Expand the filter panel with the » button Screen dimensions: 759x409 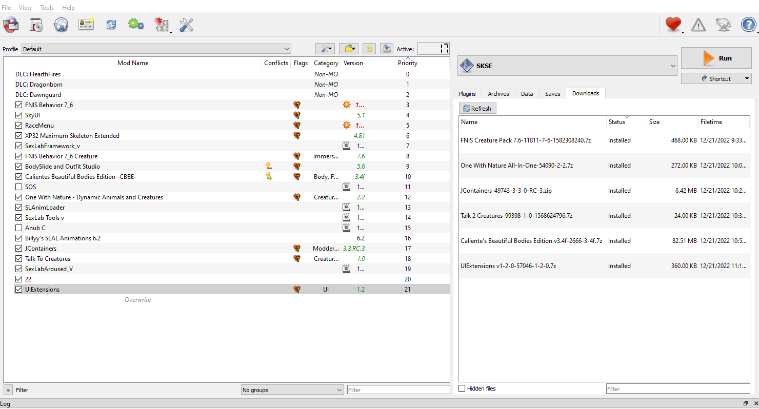pos(8,390)
